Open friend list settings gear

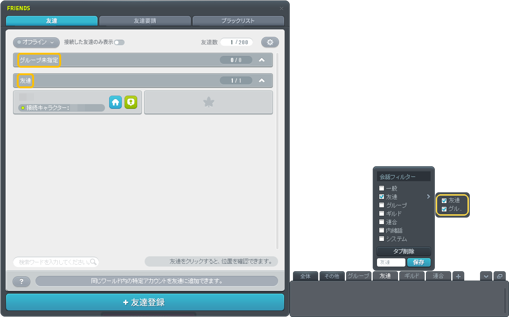[270, 42]
